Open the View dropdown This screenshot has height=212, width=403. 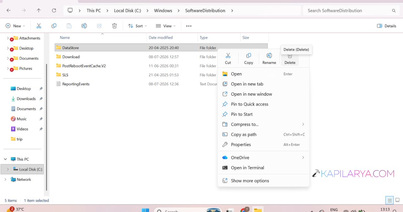166,26
